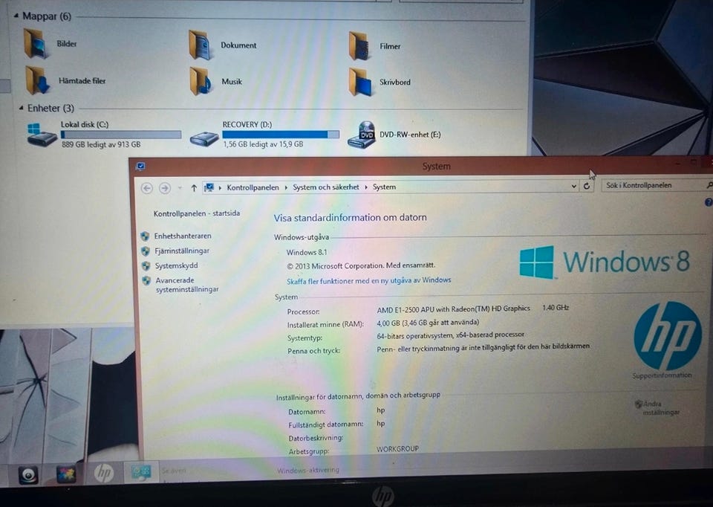Open the Filmer folder icon

pos(359,45)
